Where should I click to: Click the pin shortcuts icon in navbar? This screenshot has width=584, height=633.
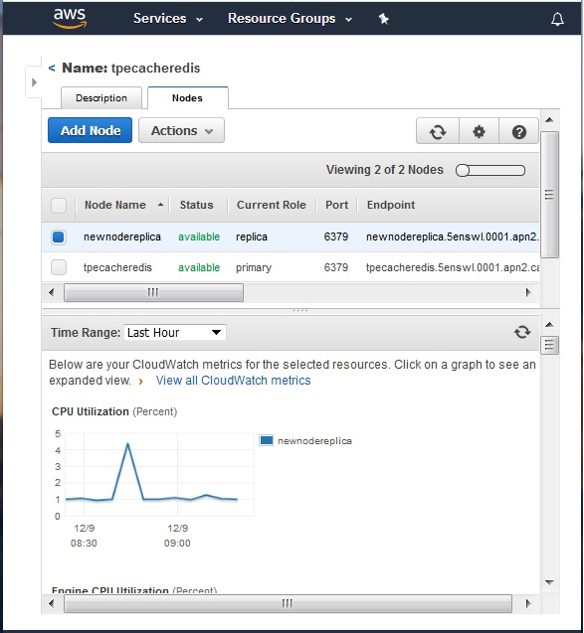[x=384, y=19]
